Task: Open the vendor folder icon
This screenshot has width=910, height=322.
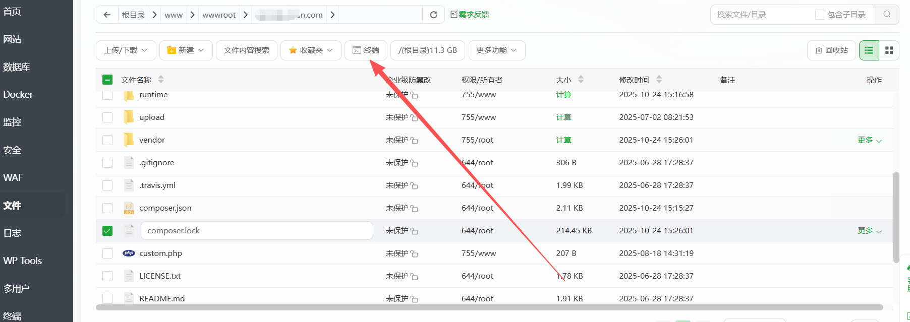Action: click(129, 140)
